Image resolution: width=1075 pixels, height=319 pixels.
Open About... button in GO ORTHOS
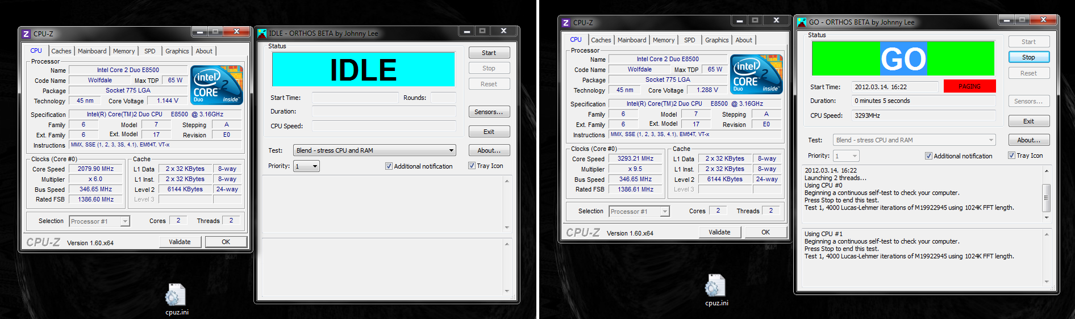1029,140
